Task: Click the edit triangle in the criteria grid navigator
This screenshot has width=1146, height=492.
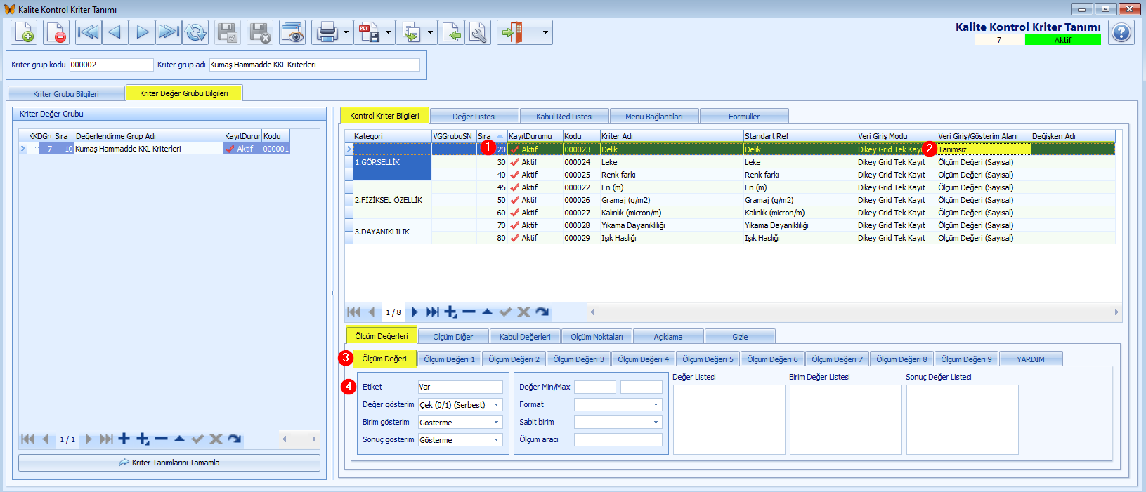Action: coord(487,312)
